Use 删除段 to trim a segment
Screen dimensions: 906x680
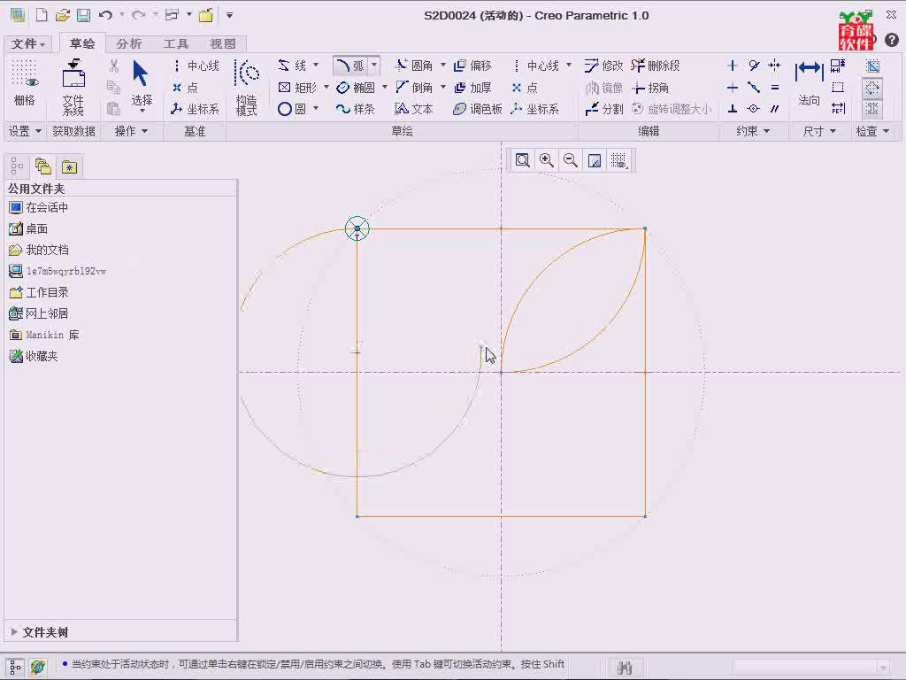pyautogui.click(x=656, y=66)
